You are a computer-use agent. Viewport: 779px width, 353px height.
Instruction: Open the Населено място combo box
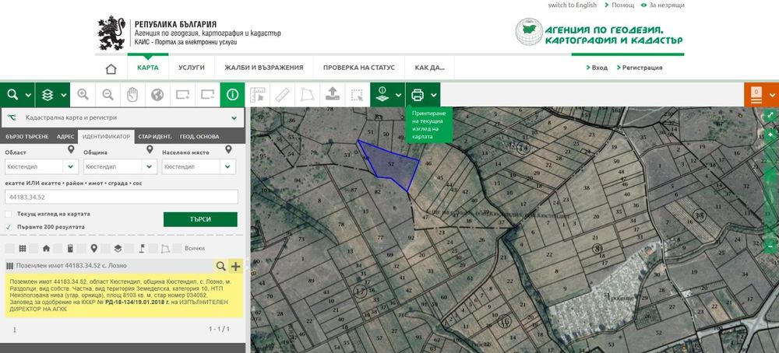click(199, 167)
